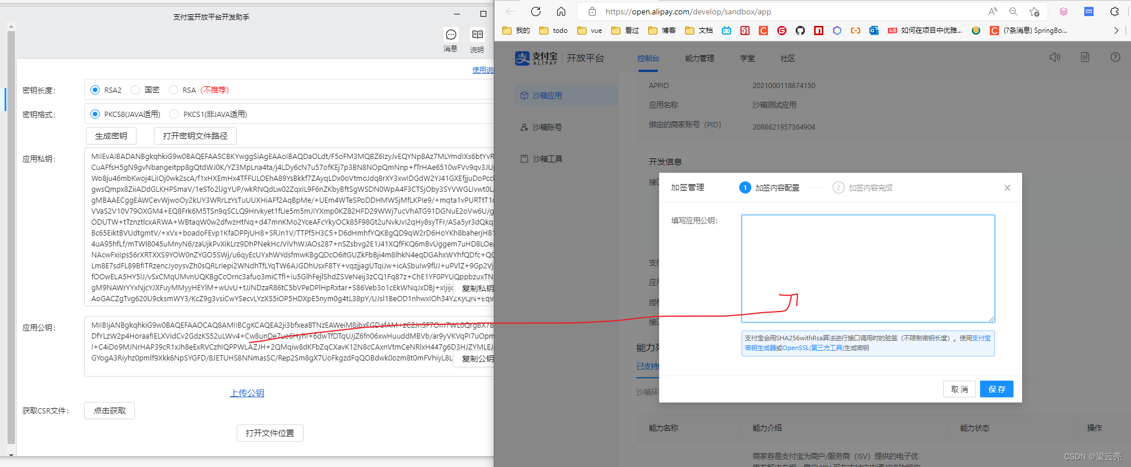The height and width of the screenshot is (467, 1131).
Task: Open the bilibili bookmark icon
Action: 727,31
